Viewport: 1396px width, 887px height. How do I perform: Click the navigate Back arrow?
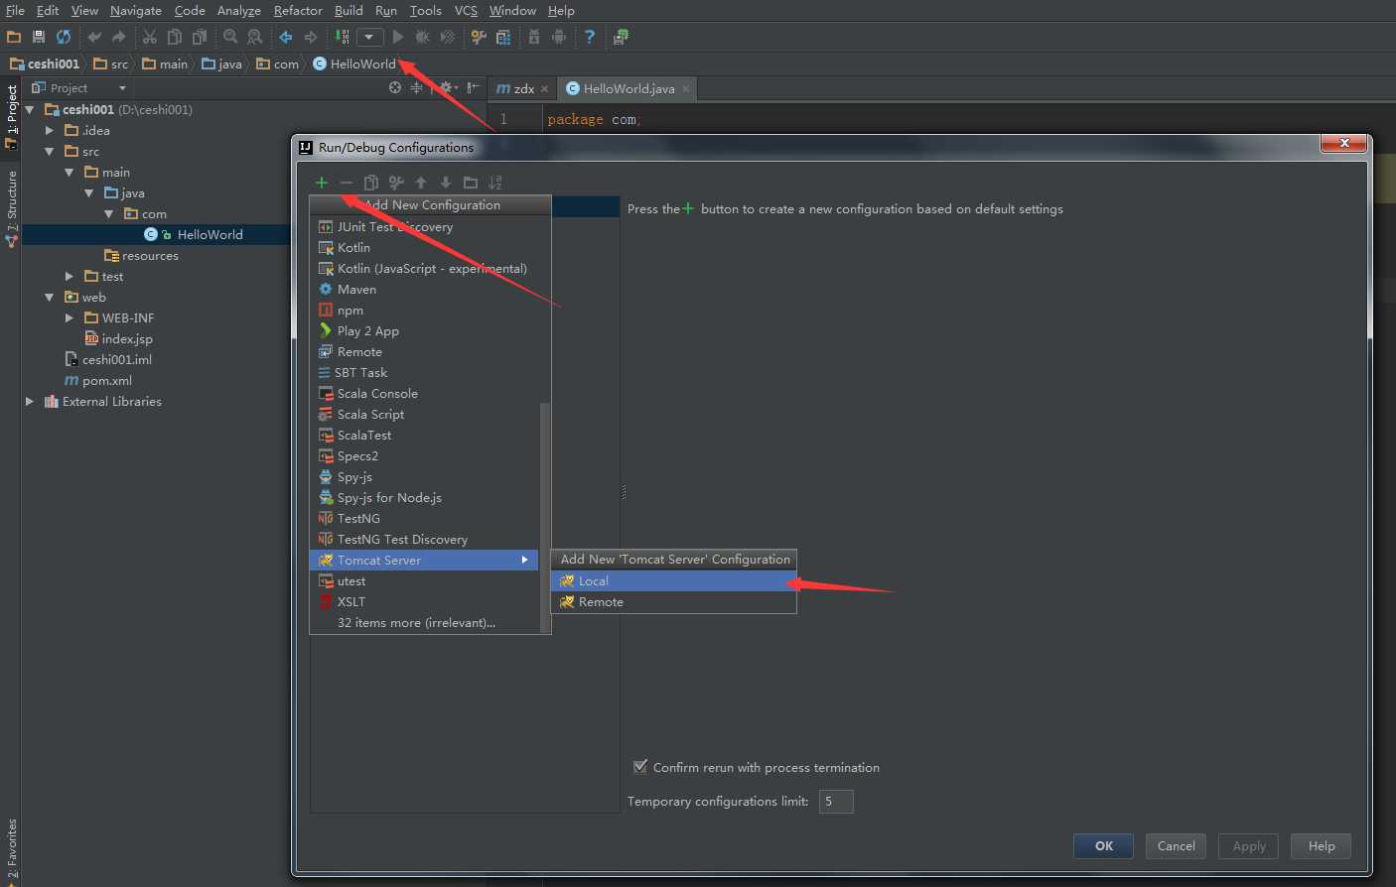pos(286,37)
